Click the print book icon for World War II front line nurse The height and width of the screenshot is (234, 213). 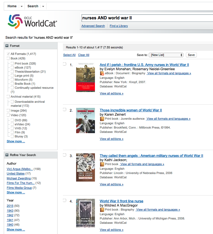102,210
